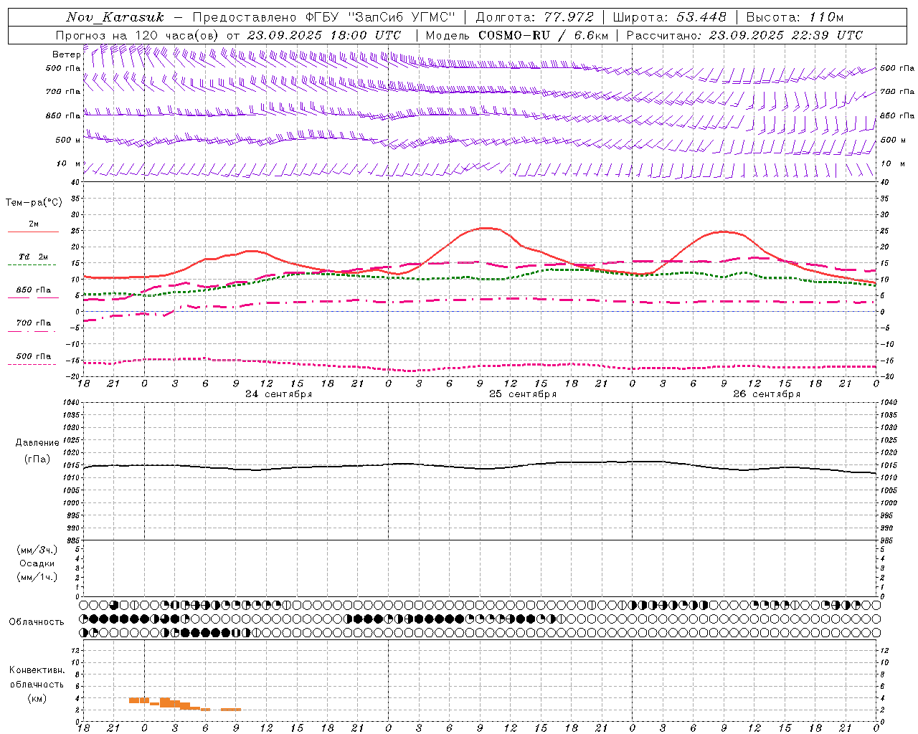
Task: Click the Td 2м legend label
Action: tap(34, 257)
